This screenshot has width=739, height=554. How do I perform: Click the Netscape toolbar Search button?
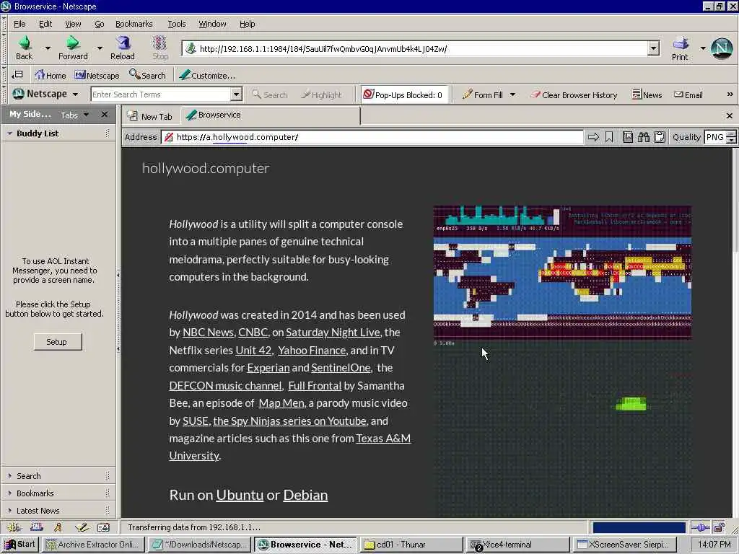tap(270, 94)
